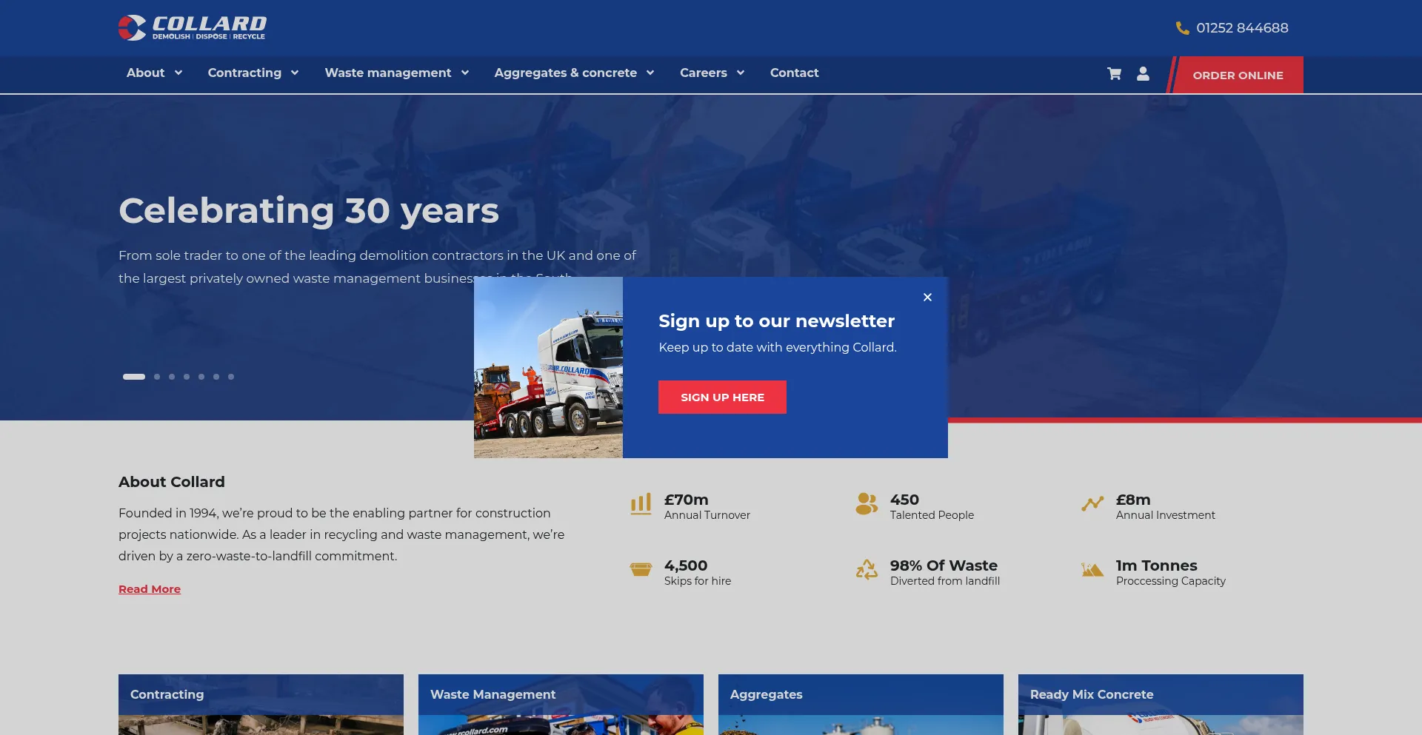Go to the last carousel slide dot
The width and height of the screenshot is (1422, 735).
(x=231, y=377)
